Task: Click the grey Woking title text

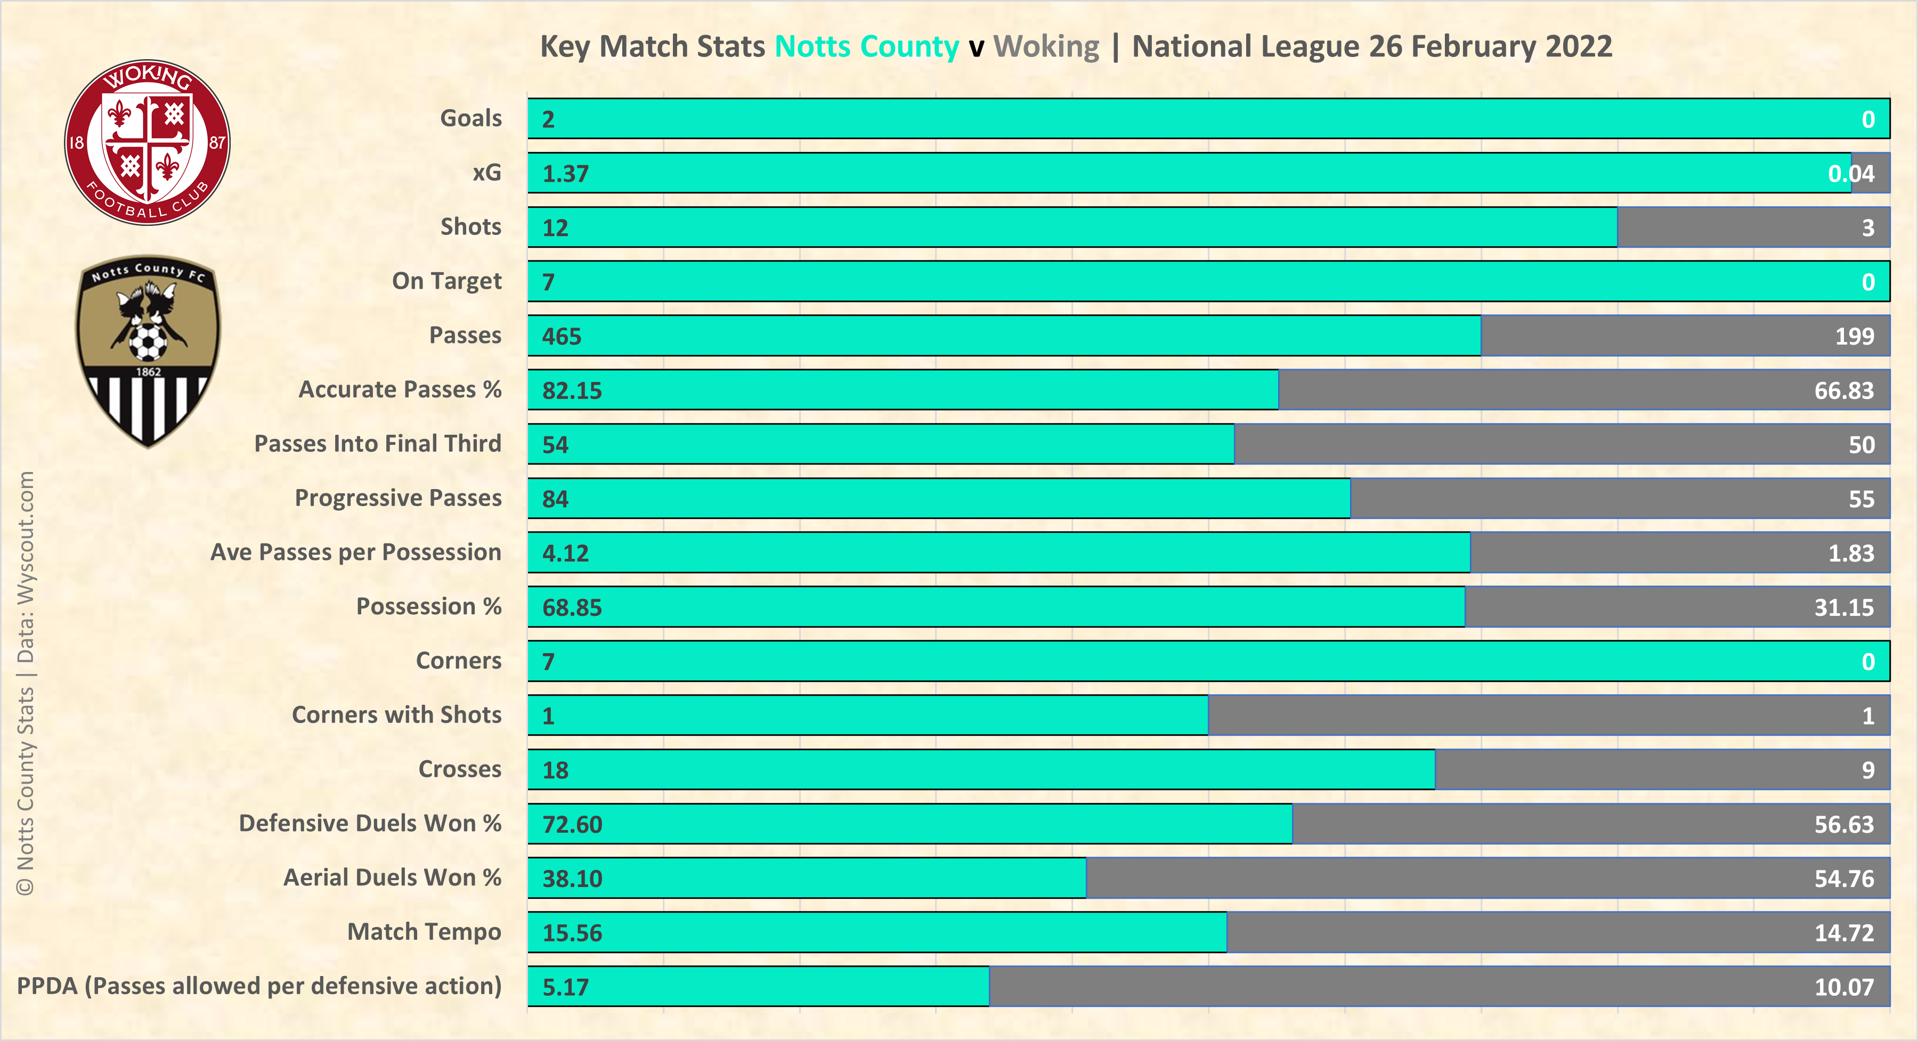Action: [1046, 46]
